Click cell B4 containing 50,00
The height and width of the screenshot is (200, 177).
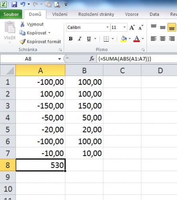pos(84,118)
